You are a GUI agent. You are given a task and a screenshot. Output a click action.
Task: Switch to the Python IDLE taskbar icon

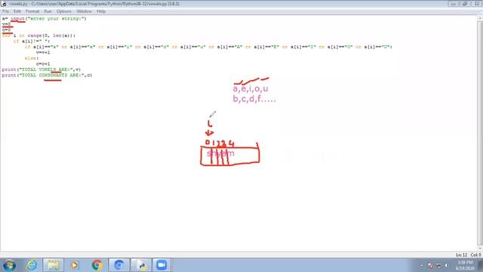coord(141,265)
